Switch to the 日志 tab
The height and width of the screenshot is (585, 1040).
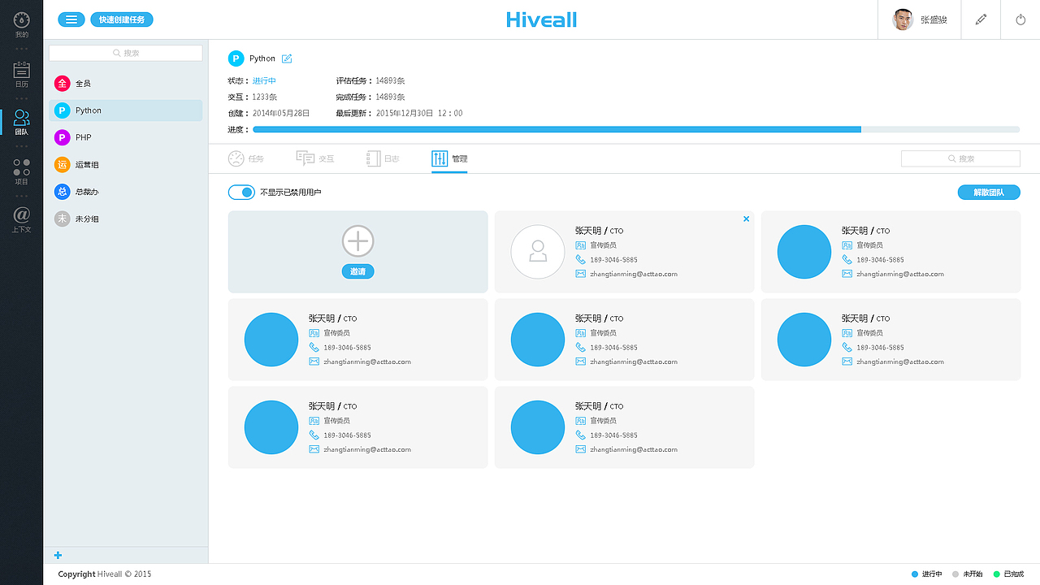(383, 158)
